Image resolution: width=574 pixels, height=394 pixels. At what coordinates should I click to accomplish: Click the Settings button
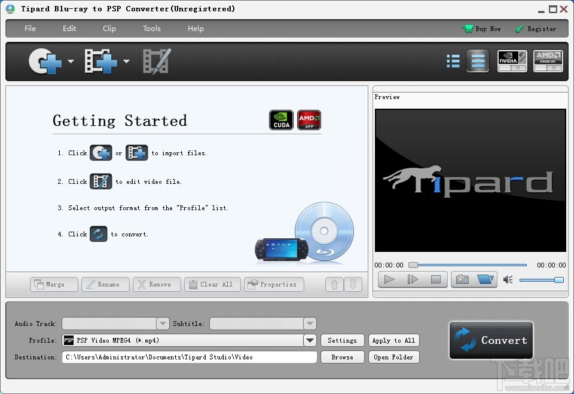342,340
